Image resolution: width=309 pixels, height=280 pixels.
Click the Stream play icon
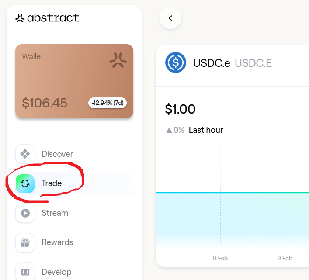click(25, 213)
